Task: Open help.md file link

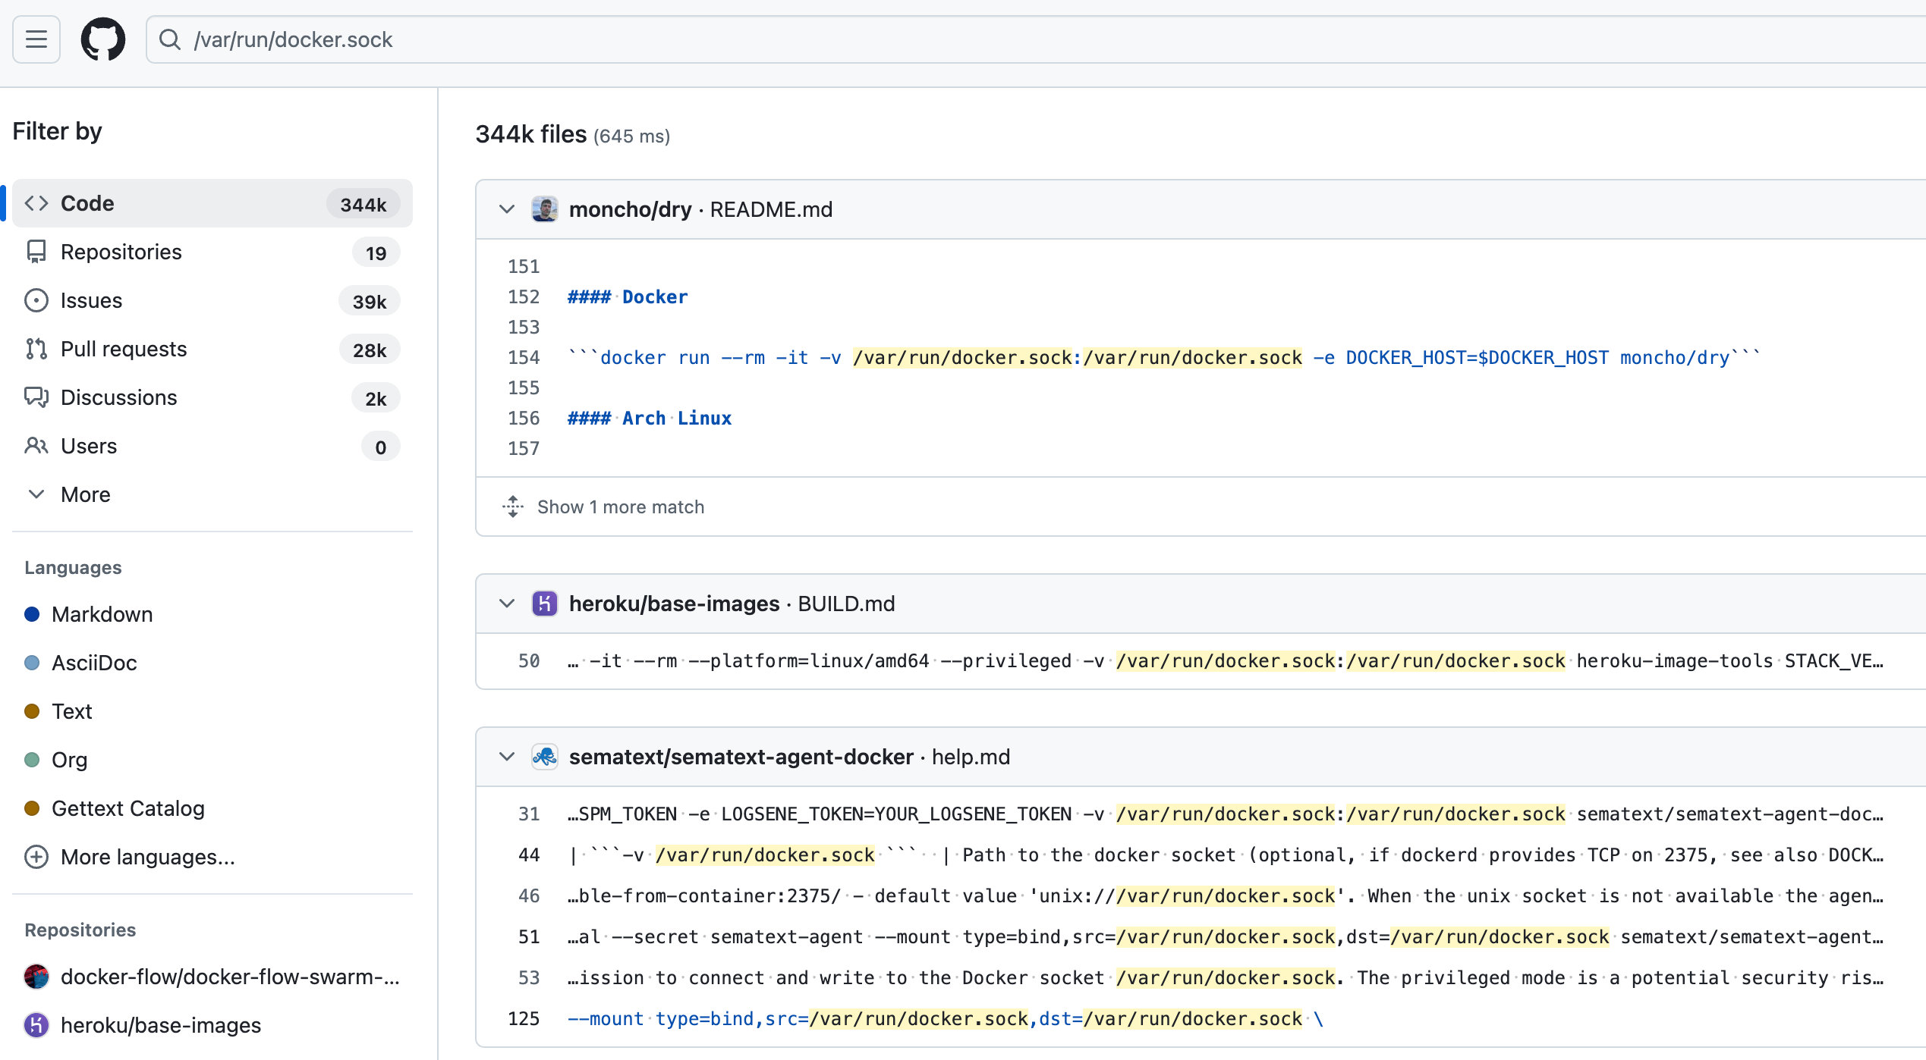Action: tap(971, 757)
